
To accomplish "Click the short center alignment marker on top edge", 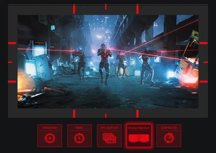I will (106, 7).
